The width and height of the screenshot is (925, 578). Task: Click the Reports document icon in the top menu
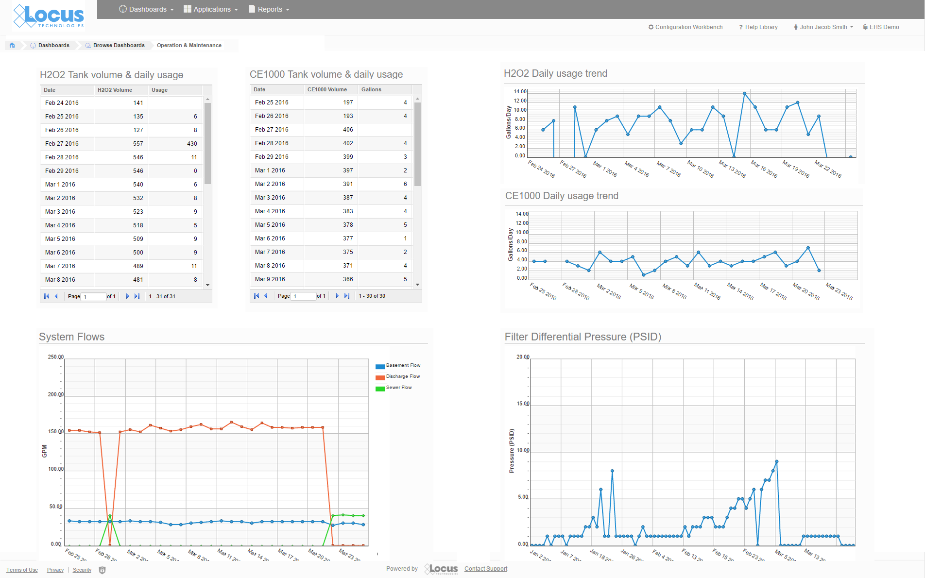(251, 9)
